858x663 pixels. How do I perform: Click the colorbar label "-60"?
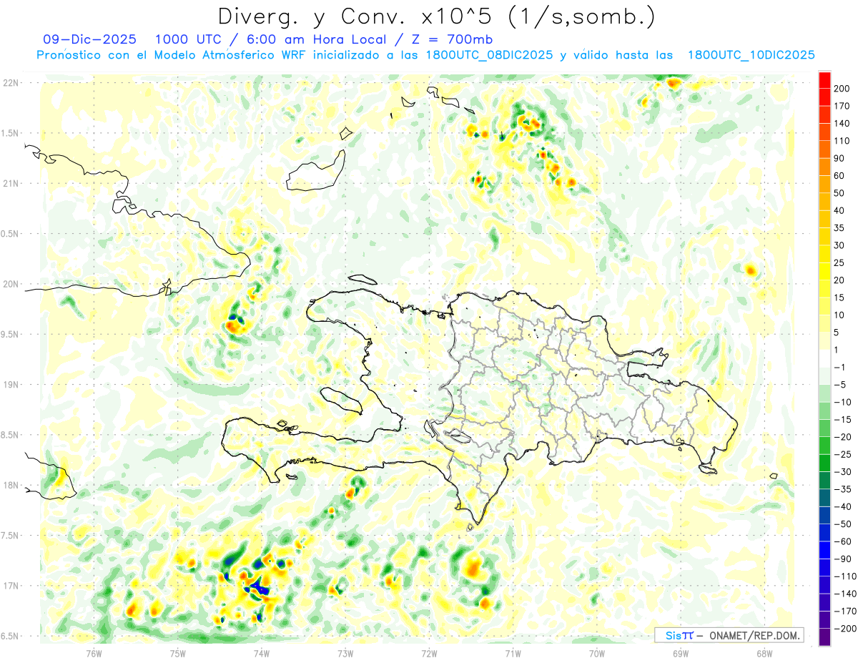click(842, 541)
